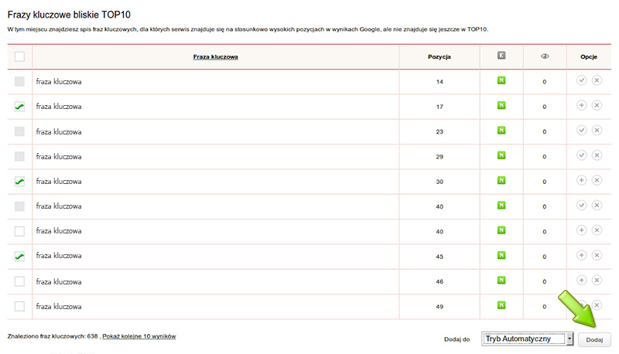619x354 pixels.
Task: Check the checkbox for position 46 row
Action: click(x=19, y=281)
